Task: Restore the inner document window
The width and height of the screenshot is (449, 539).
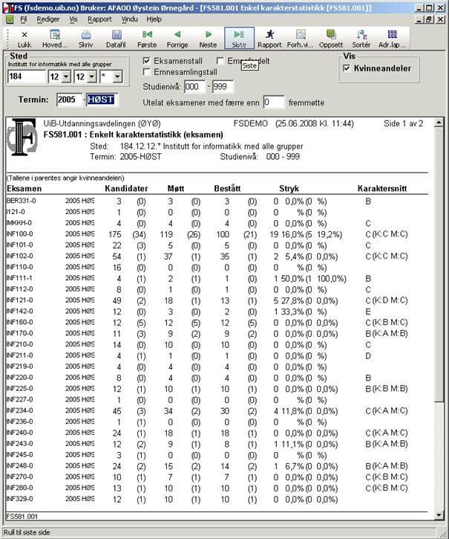Action: click(x=429, y=19)
